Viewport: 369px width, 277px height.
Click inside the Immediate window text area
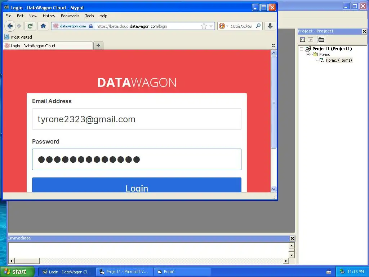pos(148,250)
